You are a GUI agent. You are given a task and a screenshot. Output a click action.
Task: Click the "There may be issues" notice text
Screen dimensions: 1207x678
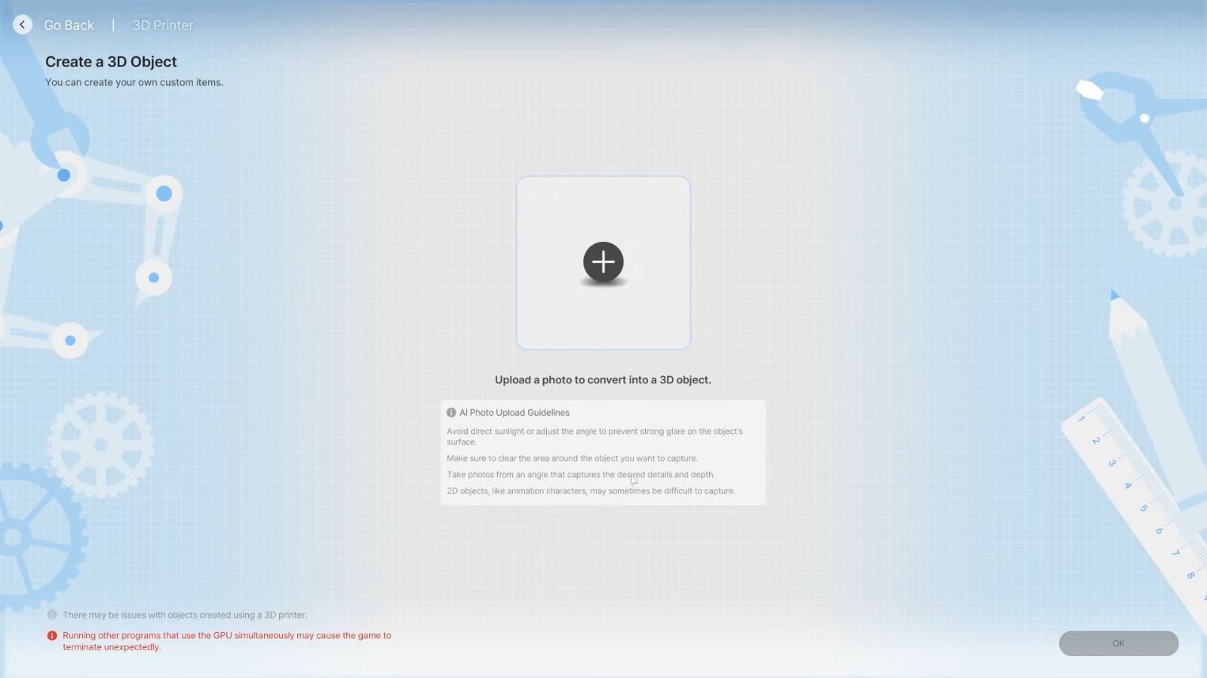185,615
